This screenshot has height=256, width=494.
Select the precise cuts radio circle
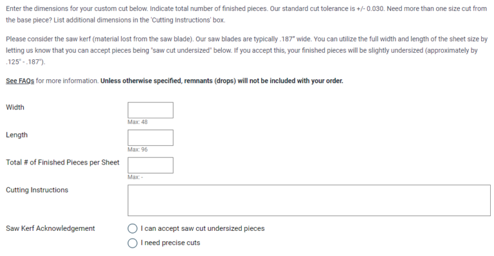pyautogui.click(x=133, y=242)
